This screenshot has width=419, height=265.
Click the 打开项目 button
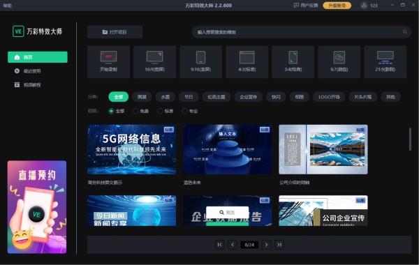(115, 32)
